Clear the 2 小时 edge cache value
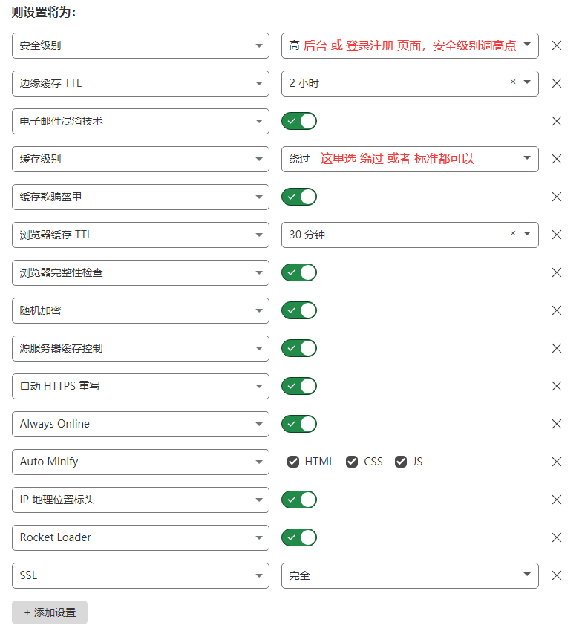Screen dimensions: 582x628 pos(513,82)
